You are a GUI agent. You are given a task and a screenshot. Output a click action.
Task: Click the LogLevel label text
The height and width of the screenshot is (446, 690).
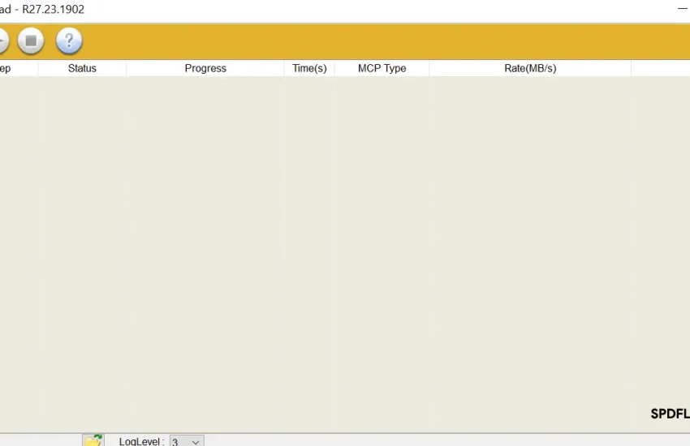(x=141, y=442)
